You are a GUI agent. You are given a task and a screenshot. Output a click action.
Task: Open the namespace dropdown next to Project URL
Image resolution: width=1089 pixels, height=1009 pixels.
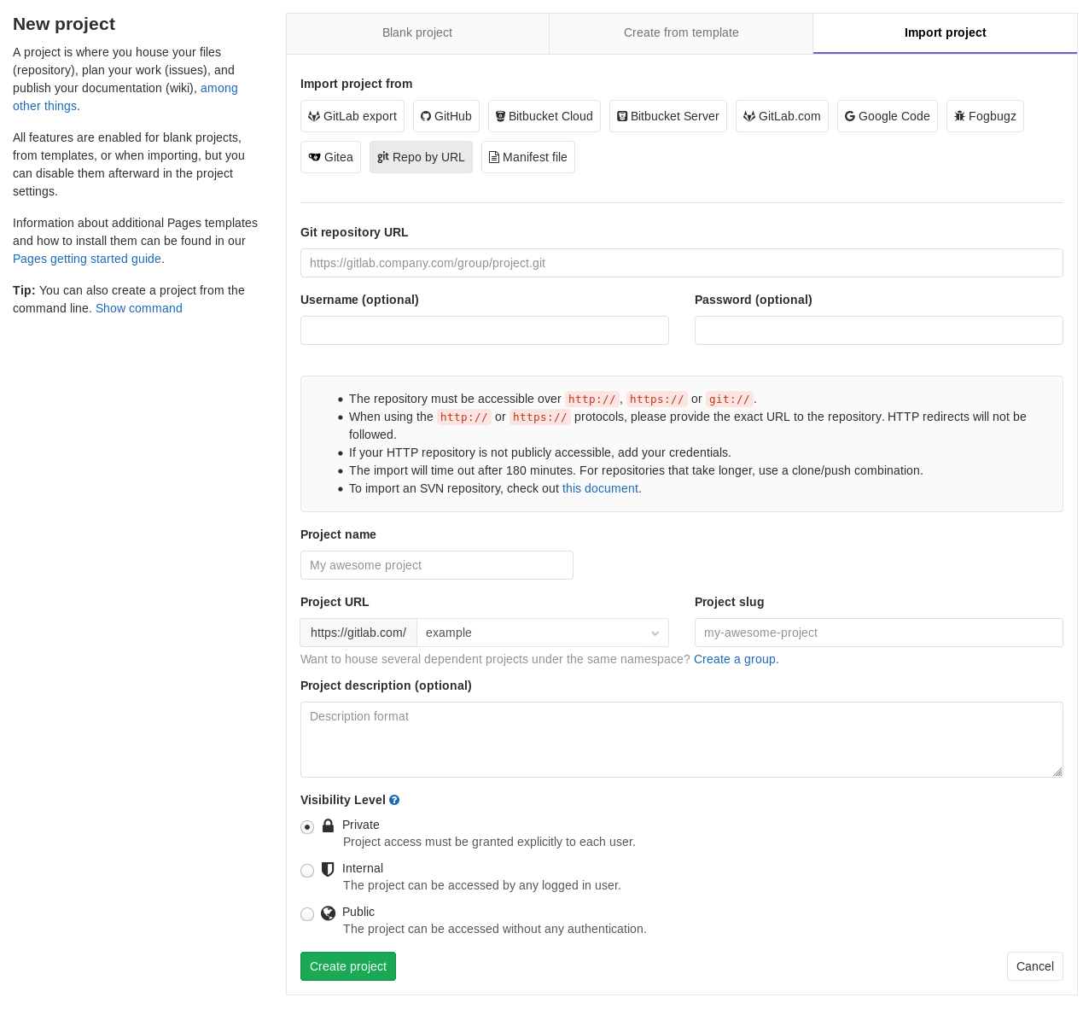click(x=542, y=633)
